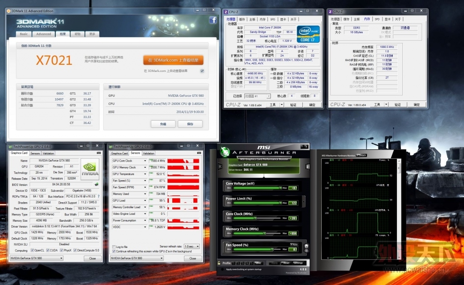
Task: Open Fan Speed (%) sensor dropdown
Action: click(x=145, y=181)
